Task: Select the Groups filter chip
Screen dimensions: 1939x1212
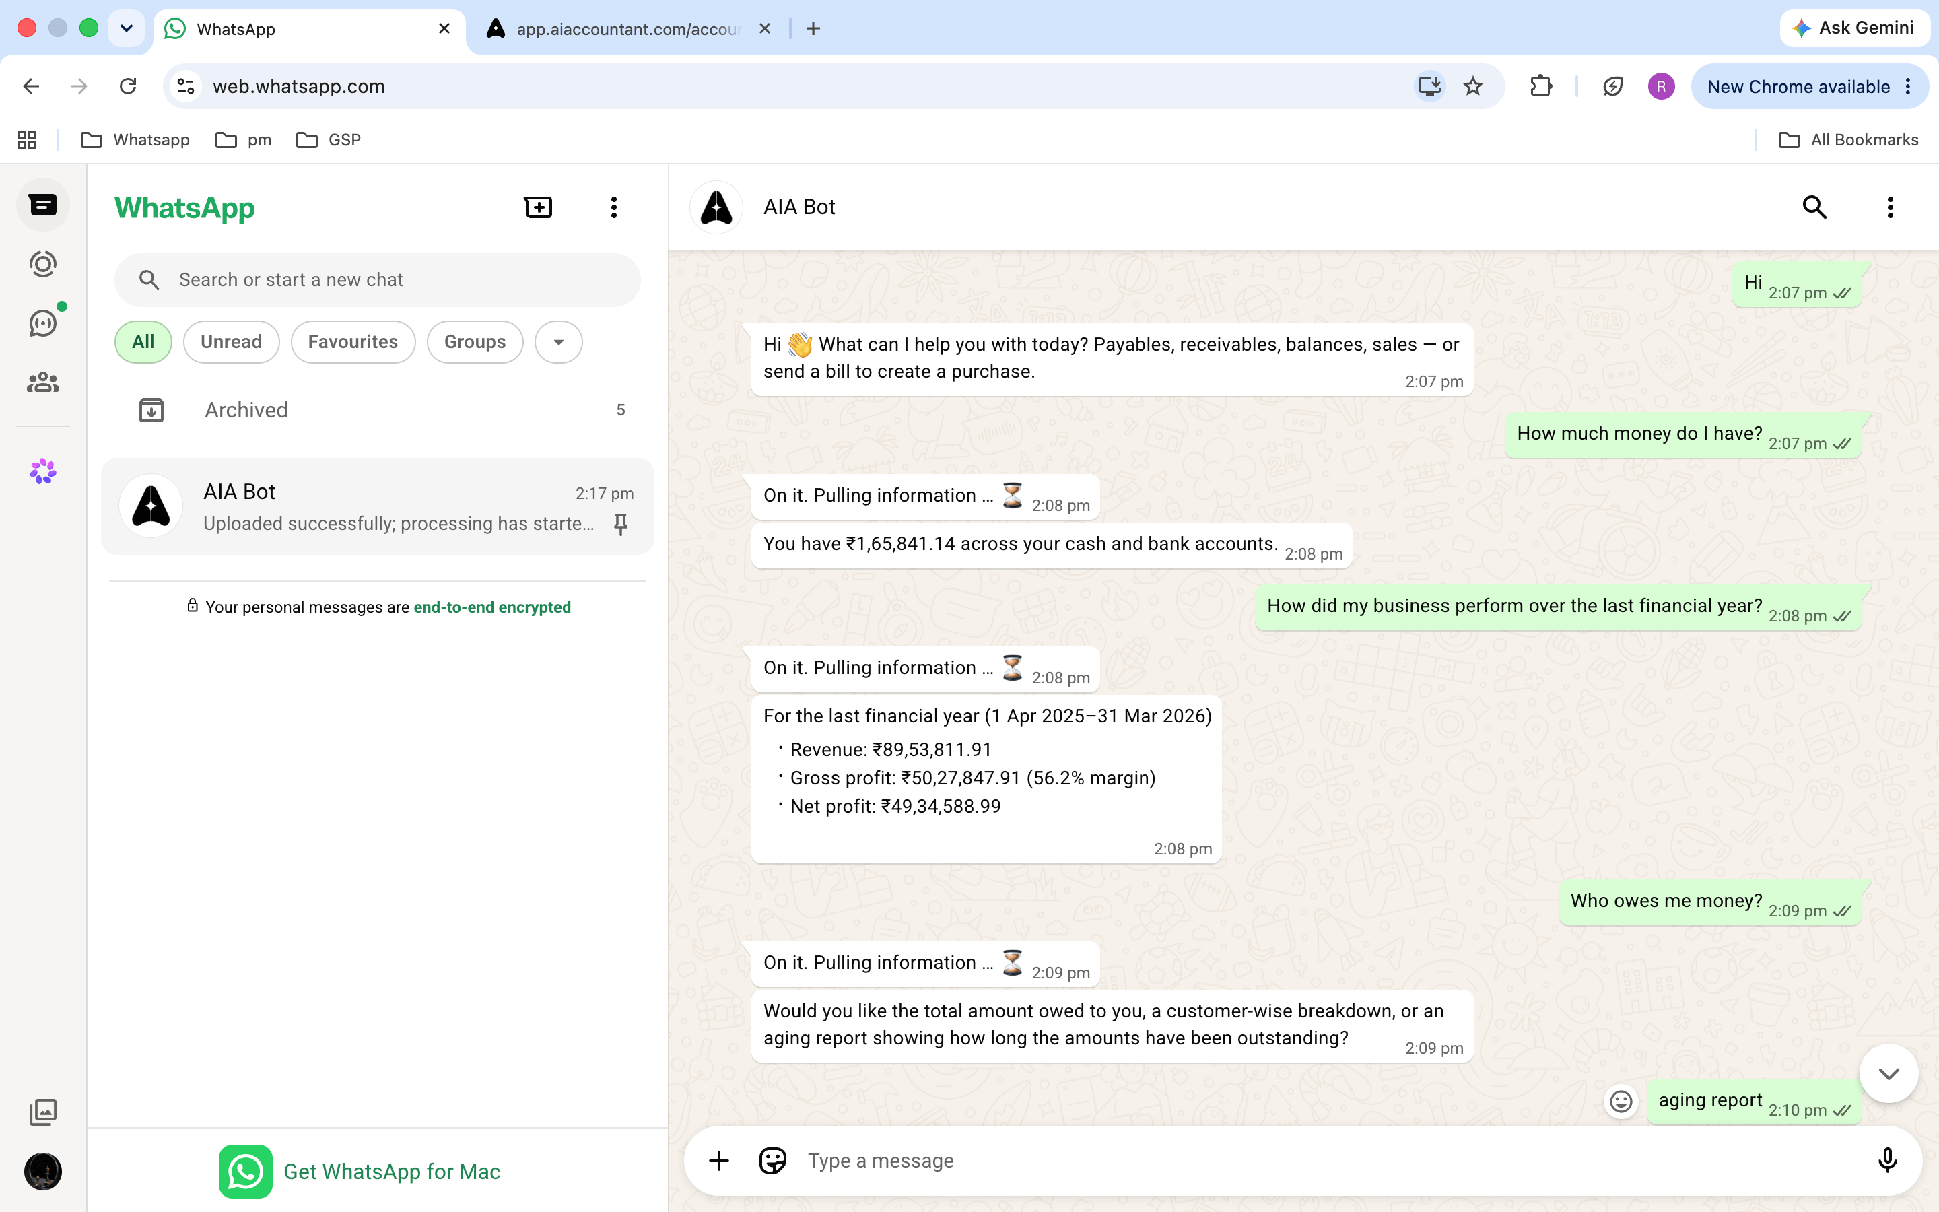Action: pos(475,342)
